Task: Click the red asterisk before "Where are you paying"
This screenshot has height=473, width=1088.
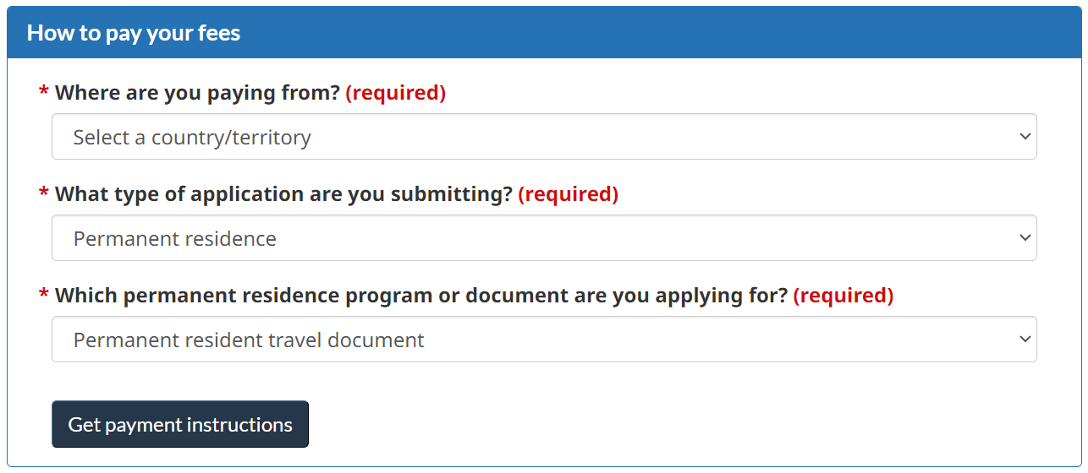Action: tap(44, 93)
